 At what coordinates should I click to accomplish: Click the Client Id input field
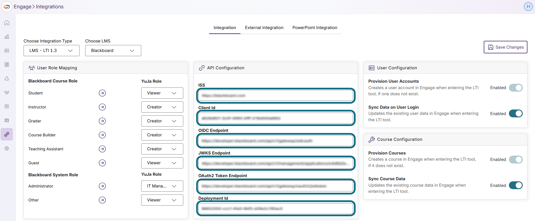pos(276,118)
